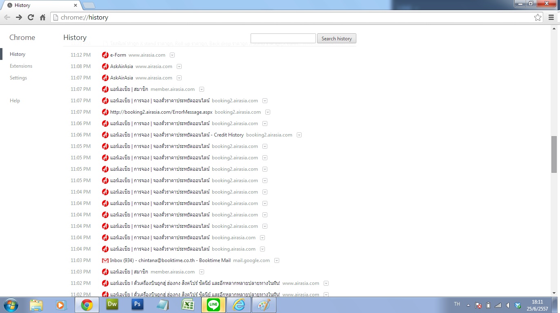Open the Inbox (934) Booktime Mail link

point(170,260)
